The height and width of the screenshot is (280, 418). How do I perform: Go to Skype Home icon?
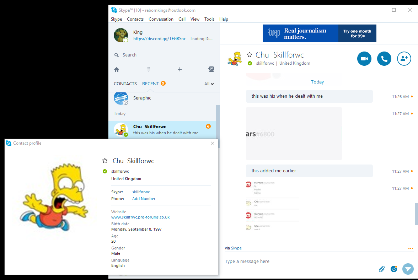click(117, 70)
